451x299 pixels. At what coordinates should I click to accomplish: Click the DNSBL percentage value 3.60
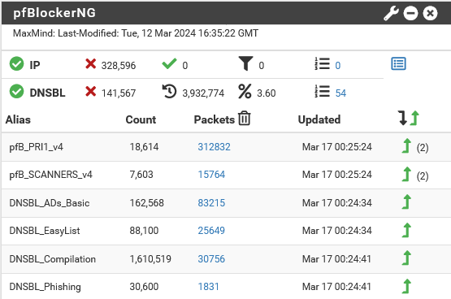pyautogui.click(x=267, y=93)
